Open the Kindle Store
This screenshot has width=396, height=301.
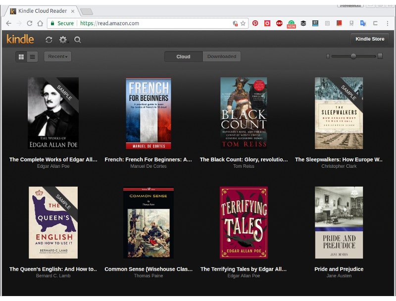(x=370, y=39)
